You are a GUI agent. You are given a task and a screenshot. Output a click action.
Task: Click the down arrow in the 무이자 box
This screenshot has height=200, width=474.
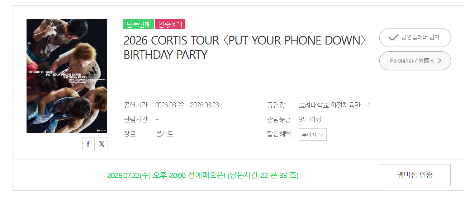pyautogui.click(x=322, y=135)
